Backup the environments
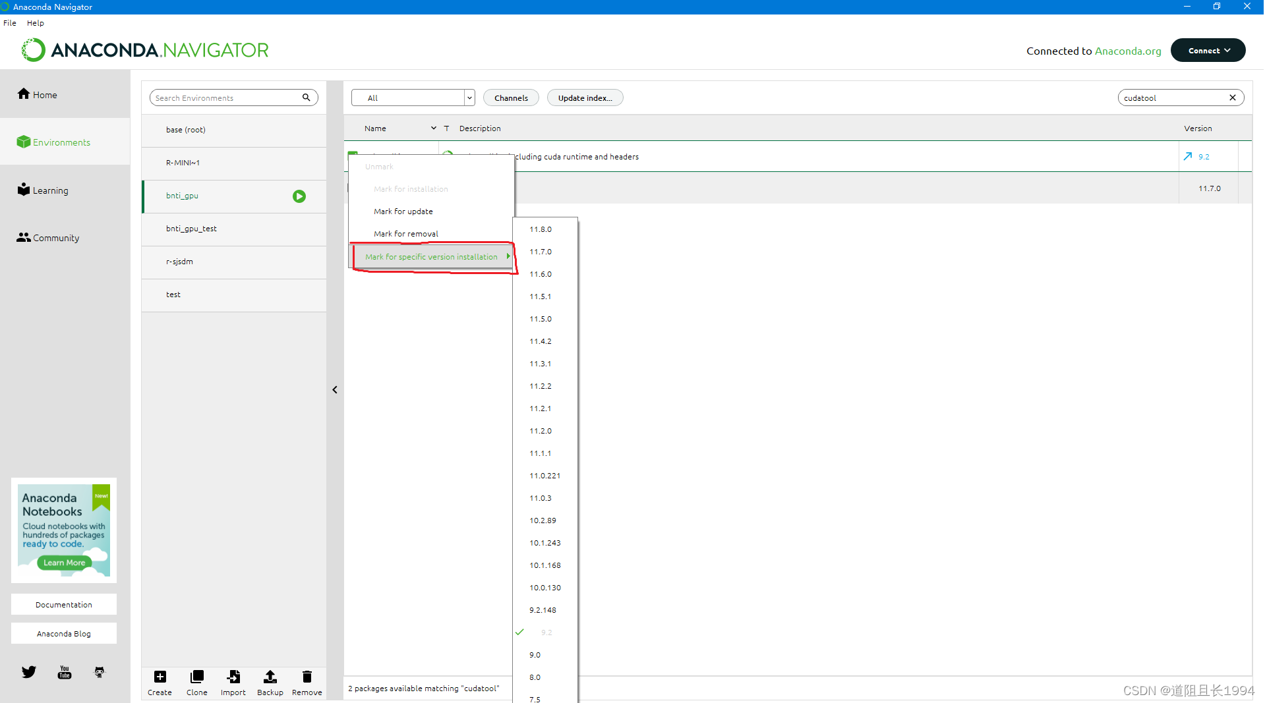This screenshot has width=1265, height=703. (270, 683)
